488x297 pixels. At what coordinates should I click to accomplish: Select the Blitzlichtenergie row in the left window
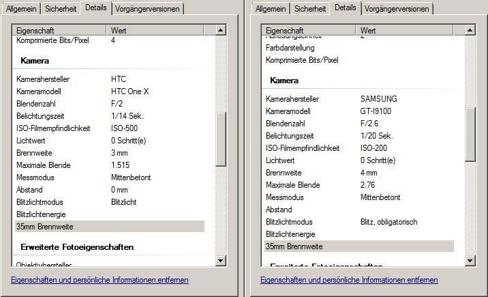pos(110,214)
